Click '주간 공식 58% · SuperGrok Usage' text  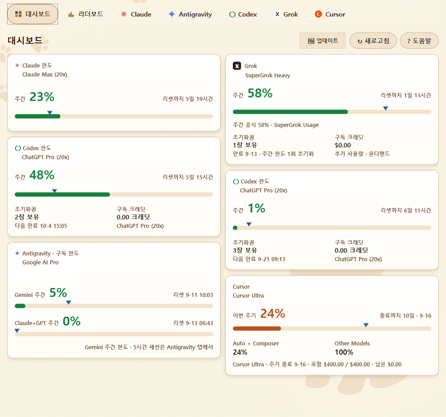pyautogui.click(x=276, y=125)
